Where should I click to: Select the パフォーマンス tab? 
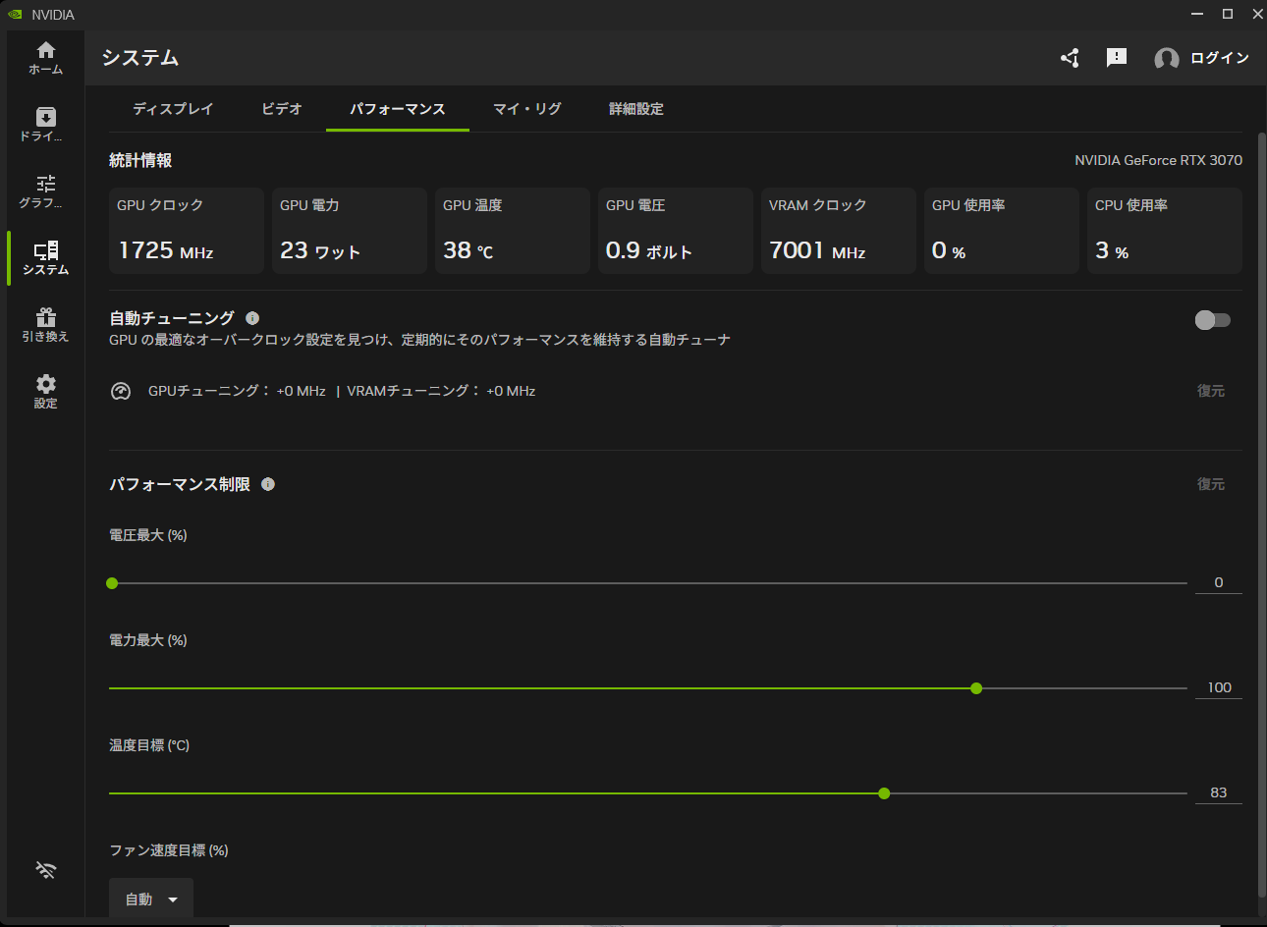click(398, 109)
